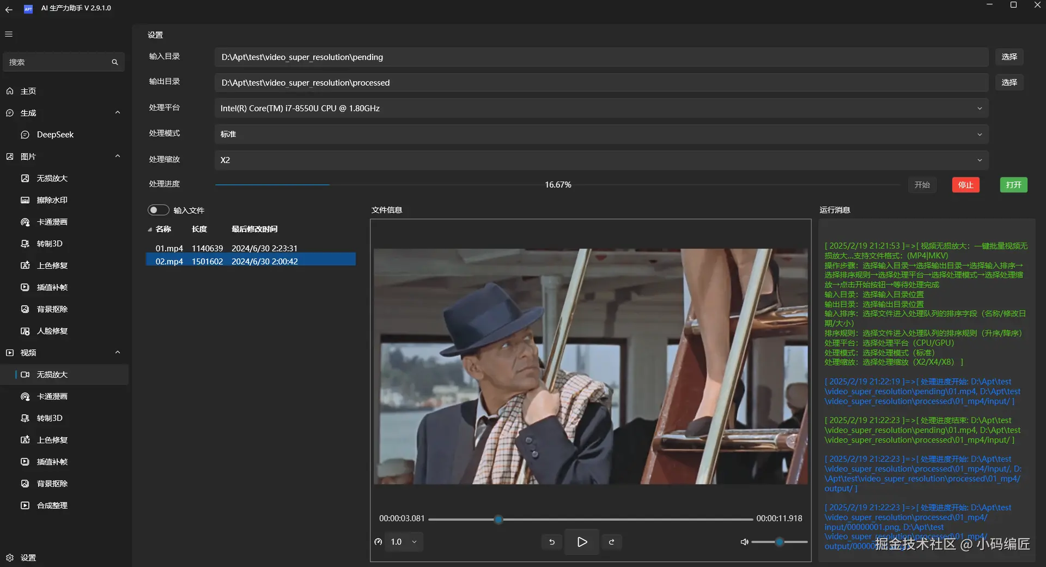Click the 设置 gear icon in sidebar
The height and width of the screenshot is (567, 1046).
pos(10,558)
